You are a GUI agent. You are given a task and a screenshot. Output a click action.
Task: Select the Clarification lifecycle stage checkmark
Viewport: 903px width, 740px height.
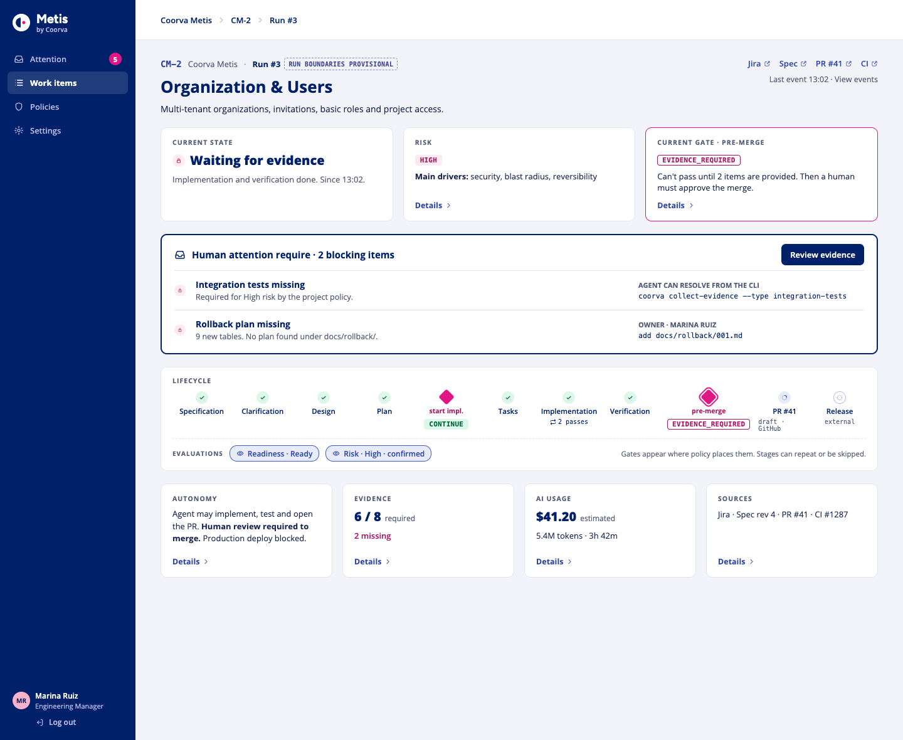tap(263, 398)
